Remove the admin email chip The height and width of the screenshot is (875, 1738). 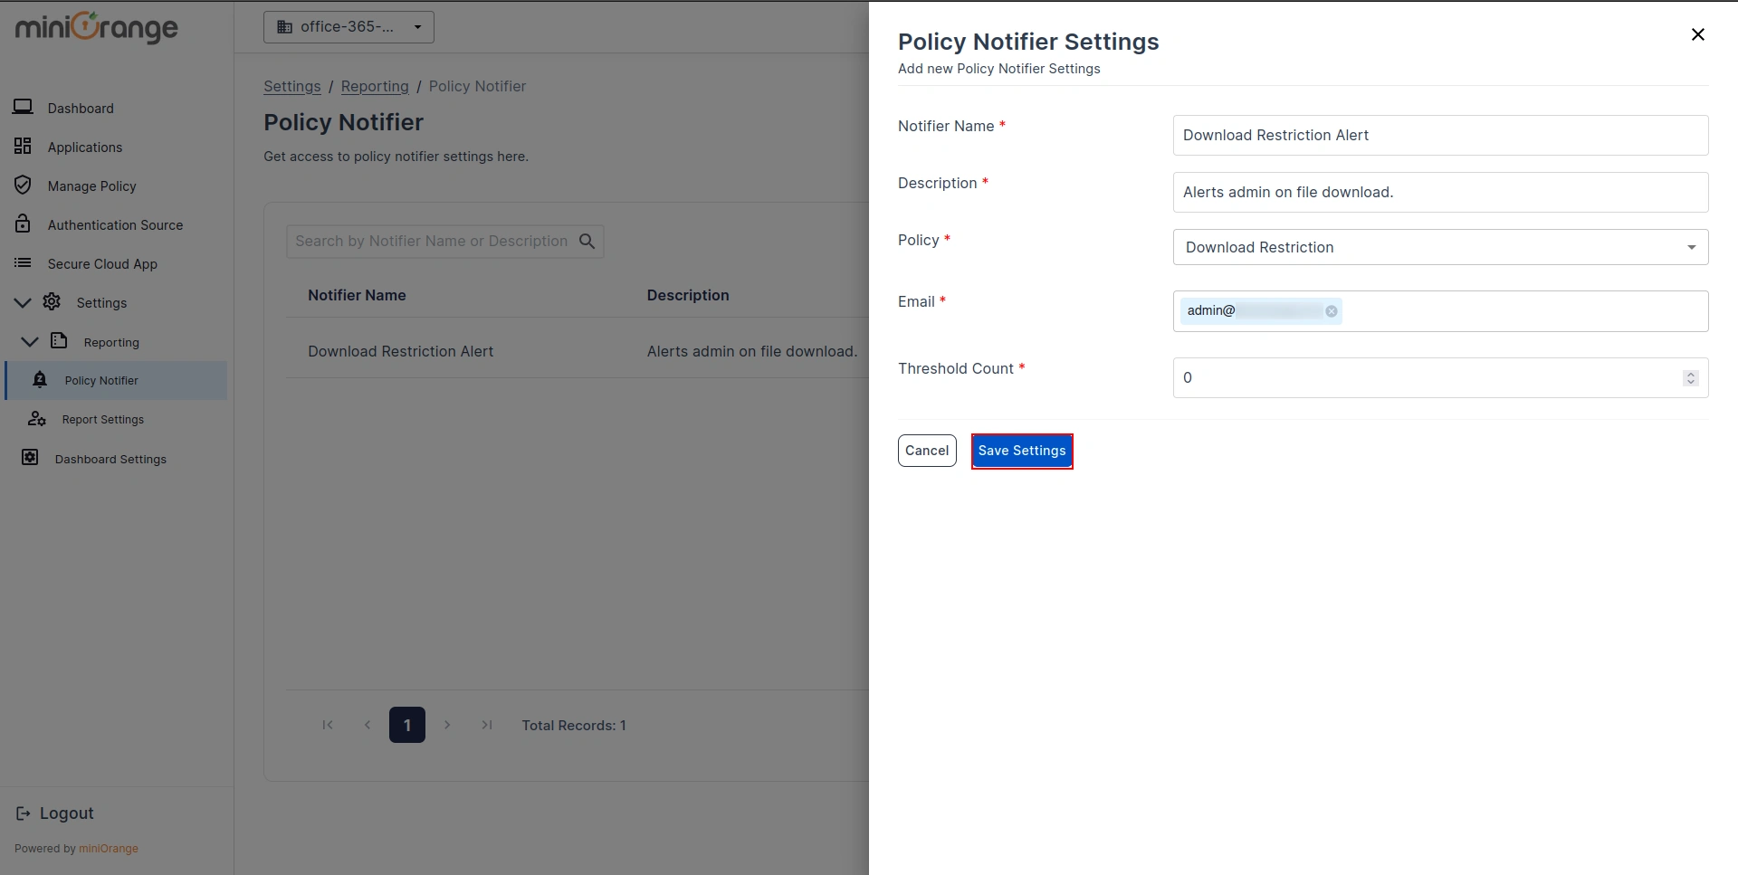(x=1332, y=311)
